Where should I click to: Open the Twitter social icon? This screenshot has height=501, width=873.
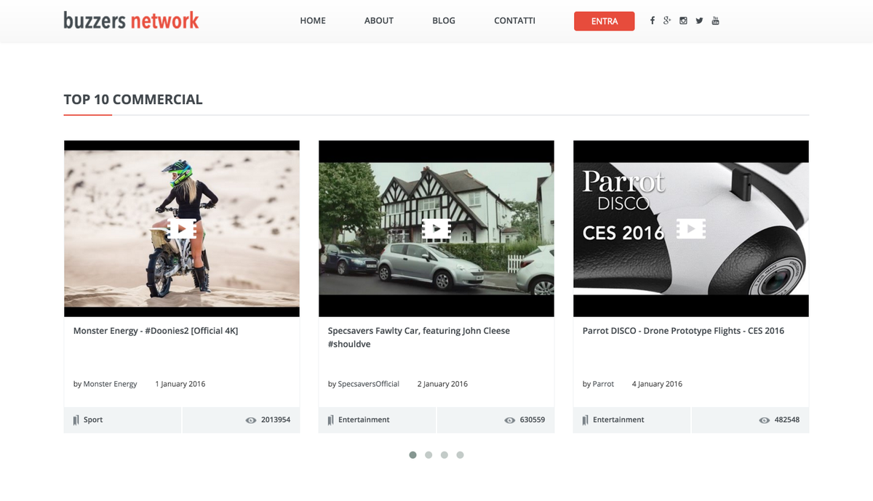point(699,20)
